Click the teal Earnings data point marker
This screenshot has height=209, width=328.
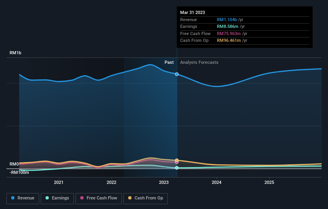point(177,168)
